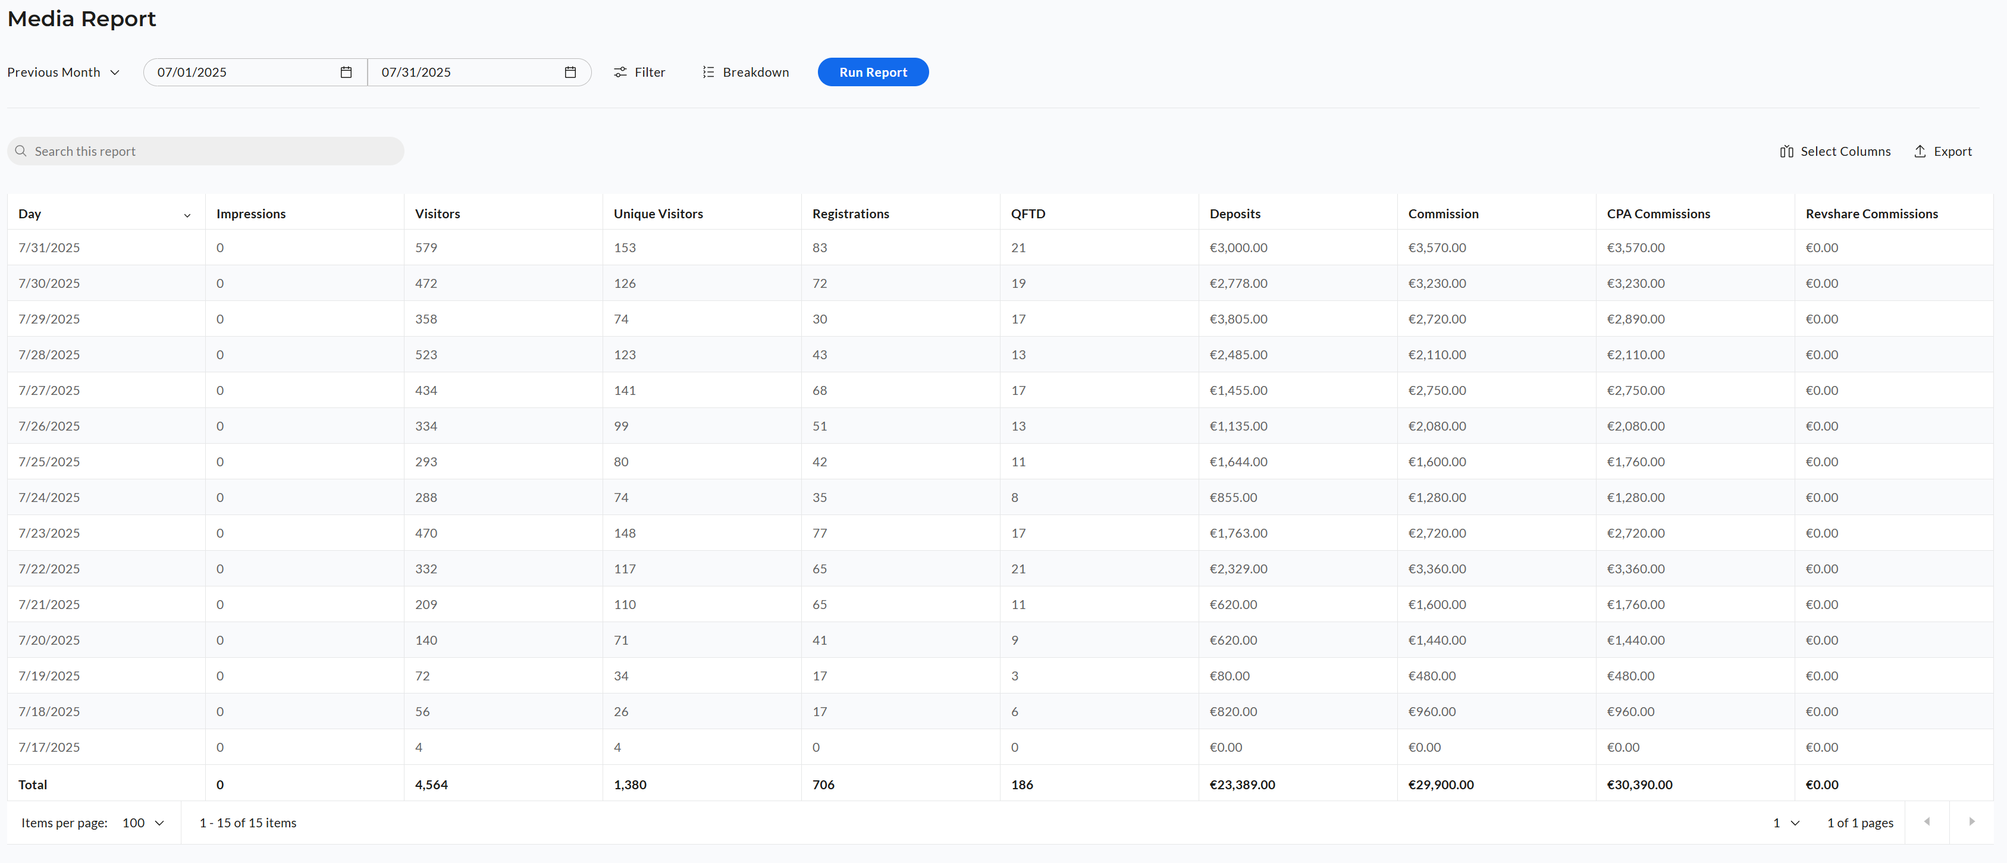The width and height of the screenshot is (2007, 863).
Task: Click the Media Report heading
Action: pyautogui.click(x=82, y=18)
